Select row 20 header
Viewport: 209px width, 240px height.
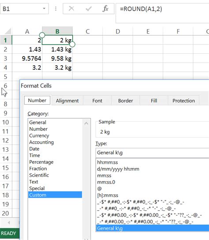coord(6,213)
